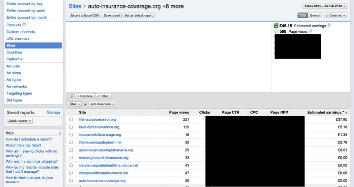
Task: Click help icon beside Page views metric
Action: pos(310,31)
